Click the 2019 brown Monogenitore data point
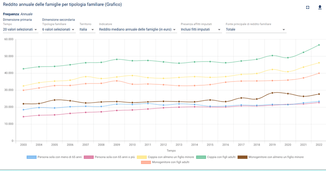Image resolution: width=326 pixels, height=171 pixels. tap(272, 93)
